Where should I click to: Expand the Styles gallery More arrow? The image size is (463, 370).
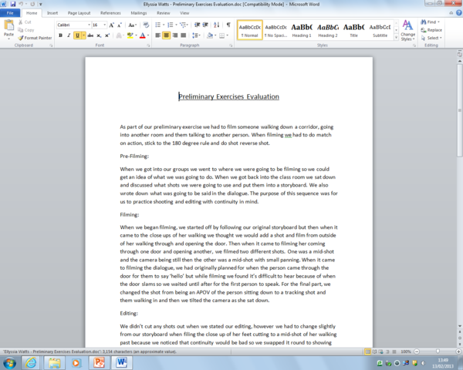pos(396,38)
